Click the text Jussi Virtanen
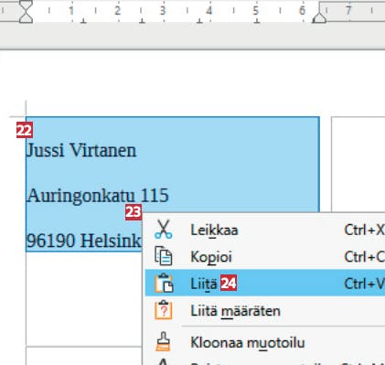Viewport: 385px width, 365px height. (81, 150)
